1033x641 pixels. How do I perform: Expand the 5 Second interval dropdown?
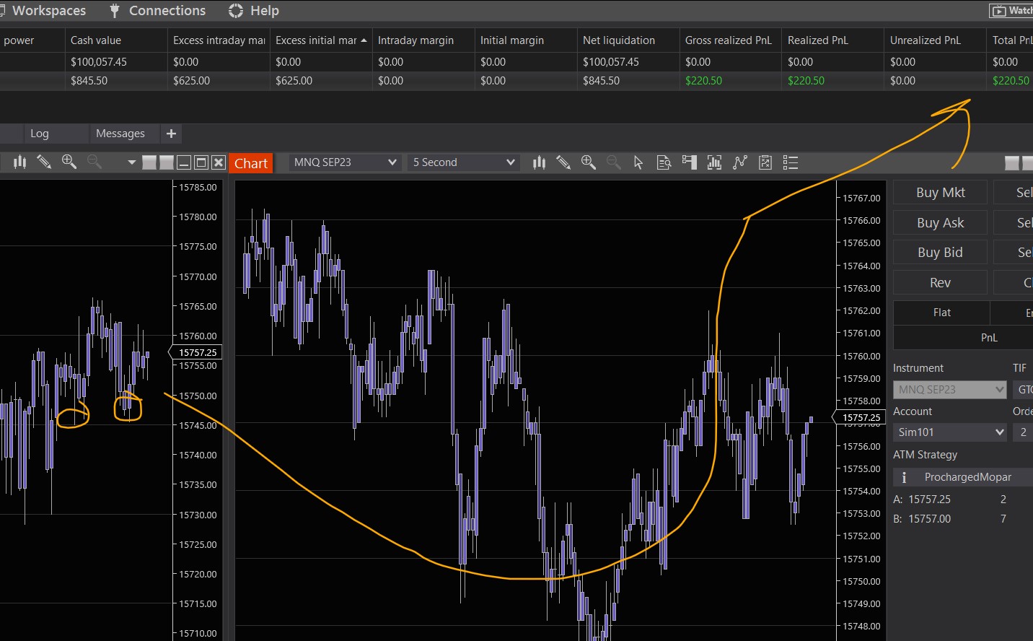click(x=464, y=162)
